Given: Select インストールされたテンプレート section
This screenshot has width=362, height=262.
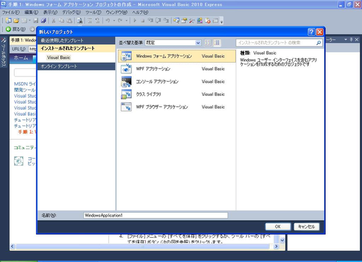Looking at the screenshot, I should (x=76, y=48).
